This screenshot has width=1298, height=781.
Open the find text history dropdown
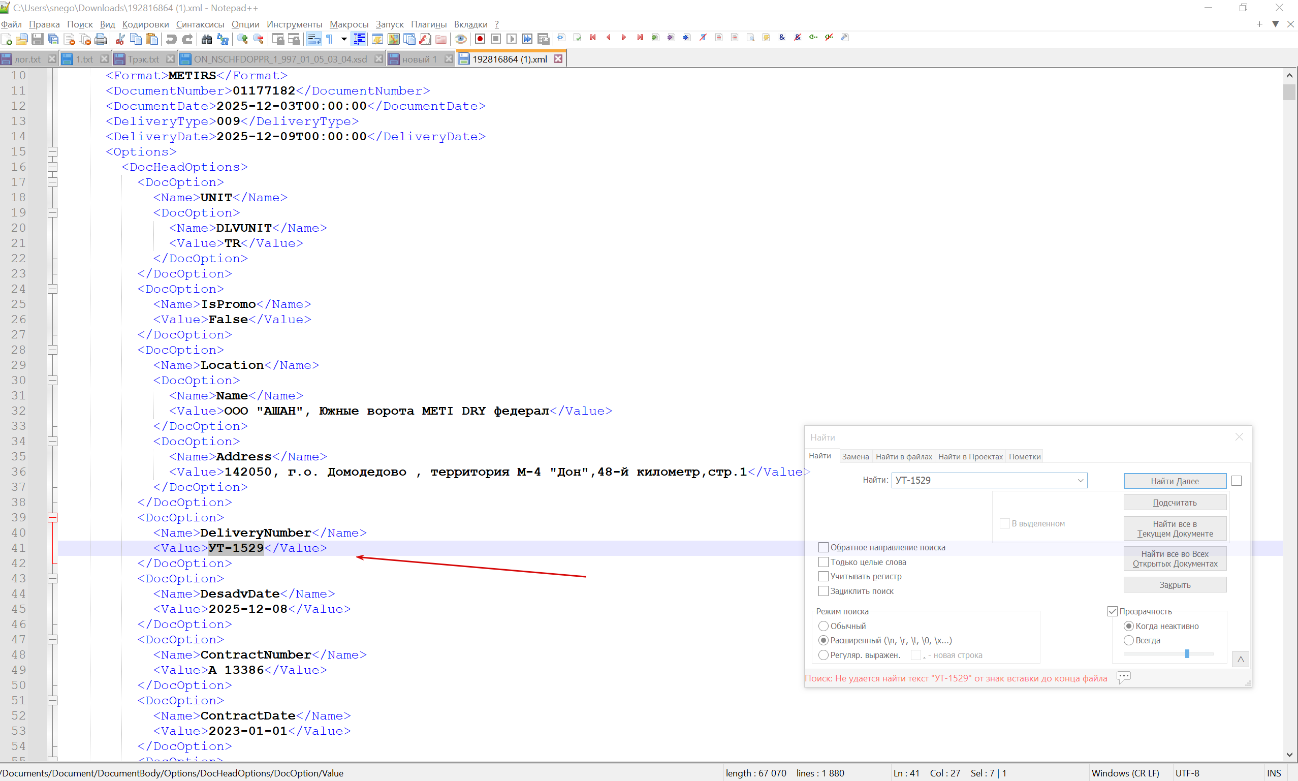[x=1080, y=481]
